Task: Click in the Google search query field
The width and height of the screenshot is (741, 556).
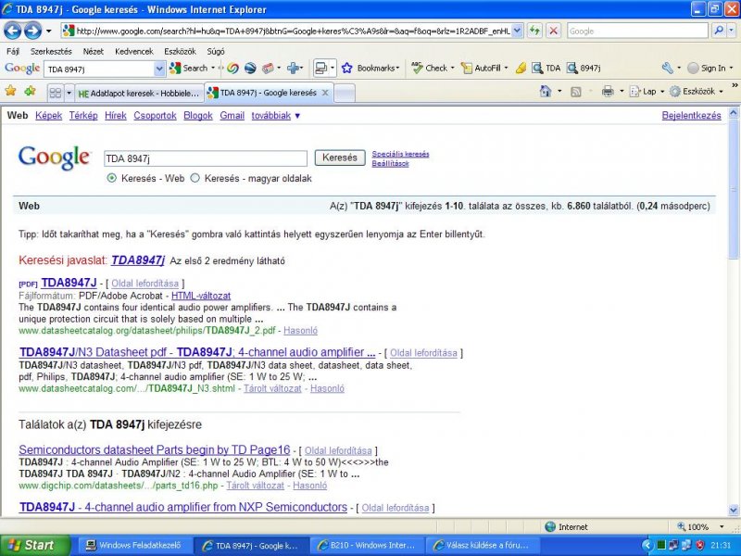Action: coord(206,158)
